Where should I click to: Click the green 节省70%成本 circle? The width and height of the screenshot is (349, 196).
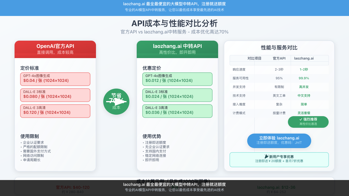116,102
